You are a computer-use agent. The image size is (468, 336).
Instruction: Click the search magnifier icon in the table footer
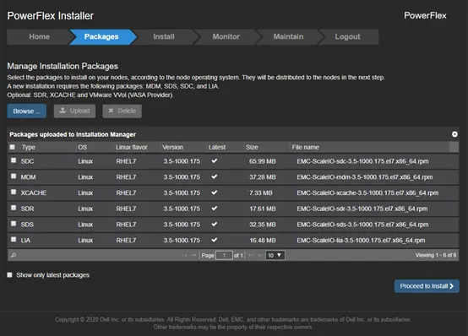(14, 255)
